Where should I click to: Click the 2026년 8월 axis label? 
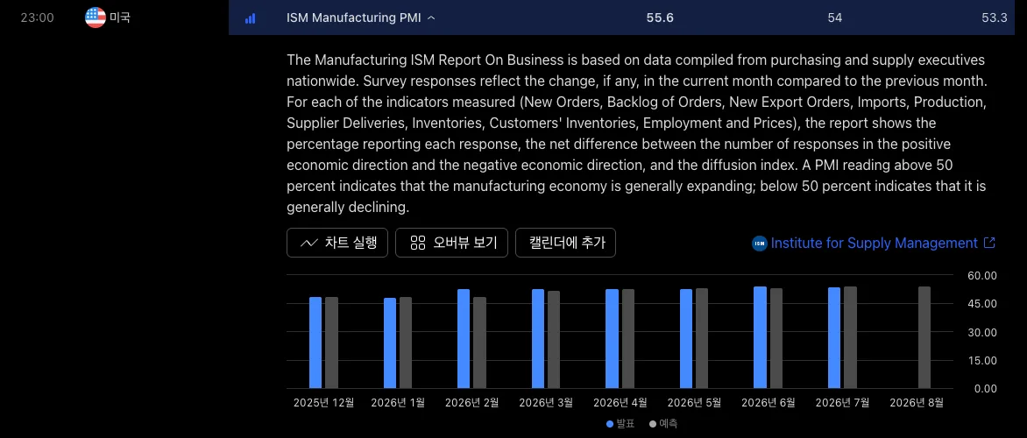coord(917,402)
